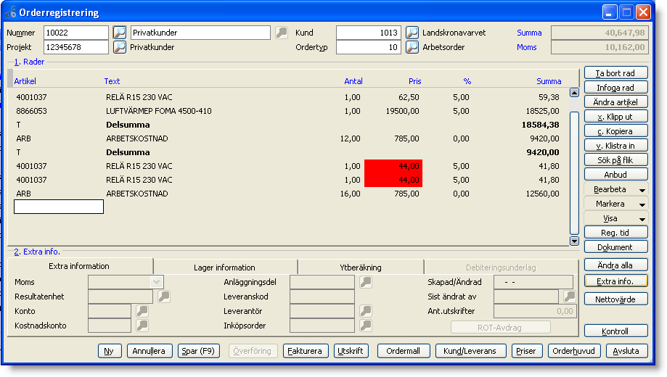Click the Artikel column header
Image resolution: width=667 pixels, height=377 pixels.
point(25,81)
